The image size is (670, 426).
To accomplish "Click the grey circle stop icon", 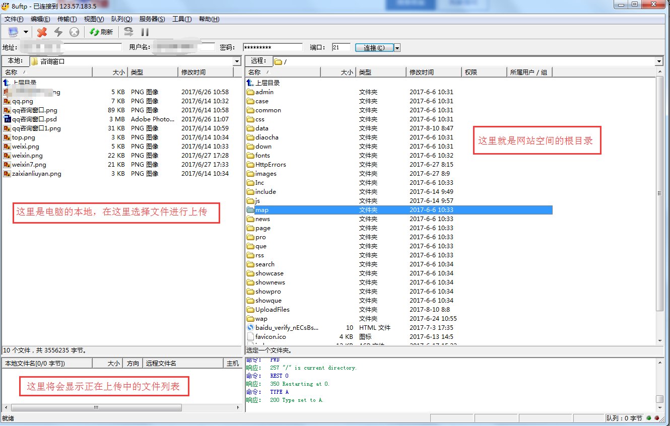I will point(74,32).
